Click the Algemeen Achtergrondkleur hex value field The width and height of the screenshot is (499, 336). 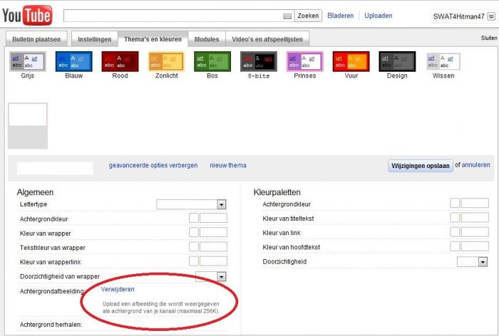click(x=213, y=218)
